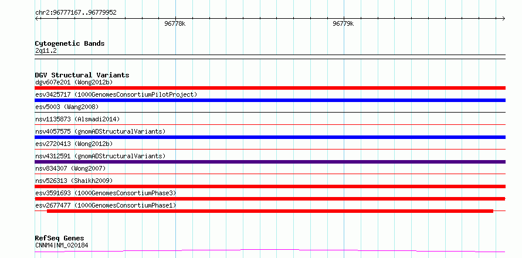Screen dimensions: 522x258
Task: Click the red nsv526313 variant bar
Action: [270, 186]
